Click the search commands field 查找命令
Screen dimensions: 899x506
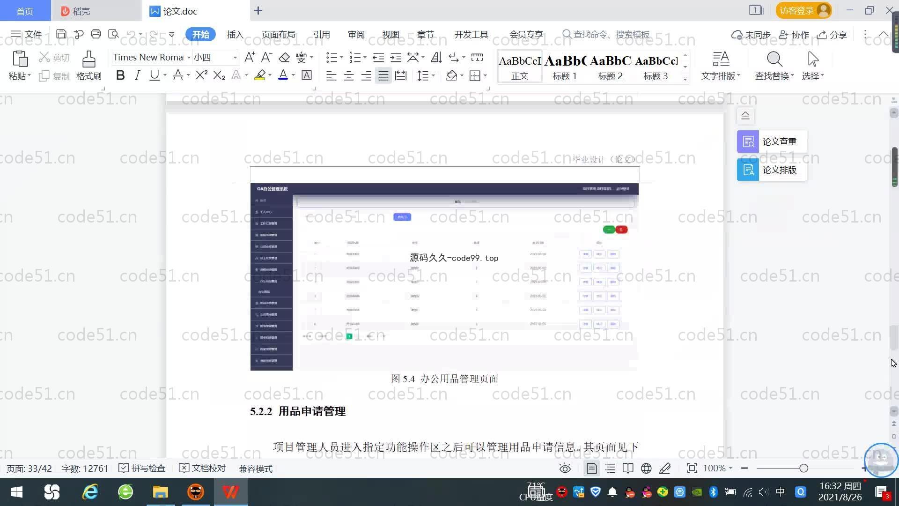(606, 34)
